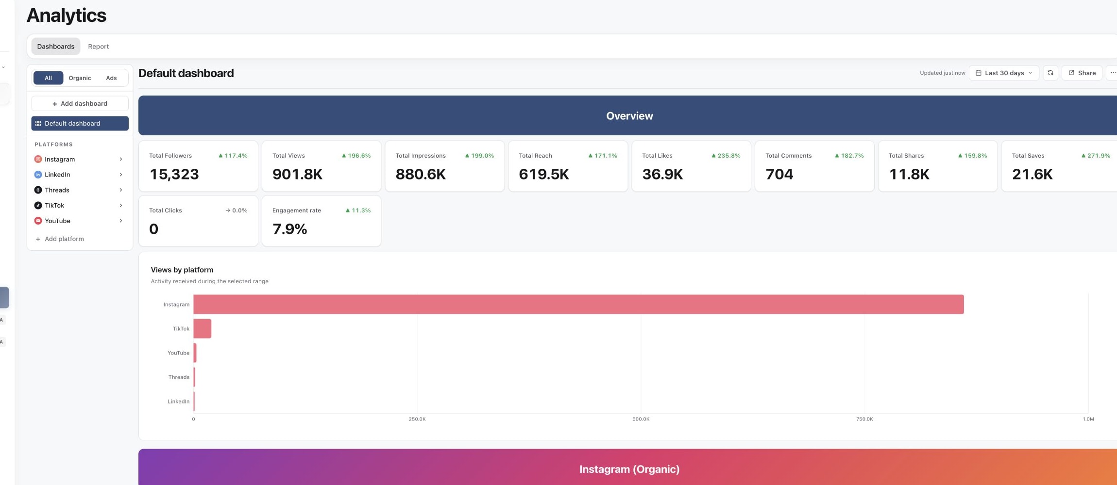
Task: Click the 0.0% clicks change indicator
Action: click(237, 210)
